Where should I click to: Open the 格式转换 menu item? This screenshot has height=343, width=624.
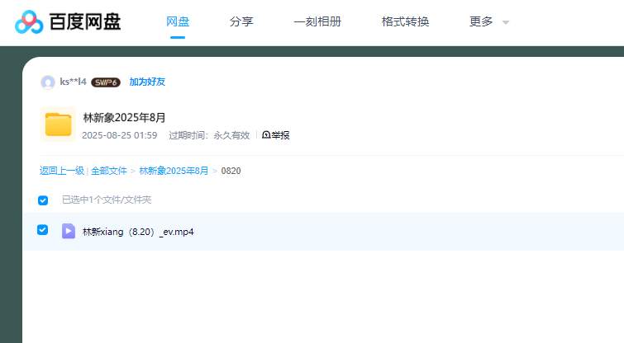(405, 21)
